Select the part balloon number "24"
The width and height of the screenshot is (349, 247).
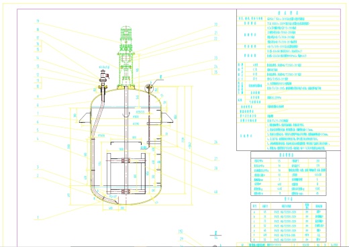click(215, 66)
